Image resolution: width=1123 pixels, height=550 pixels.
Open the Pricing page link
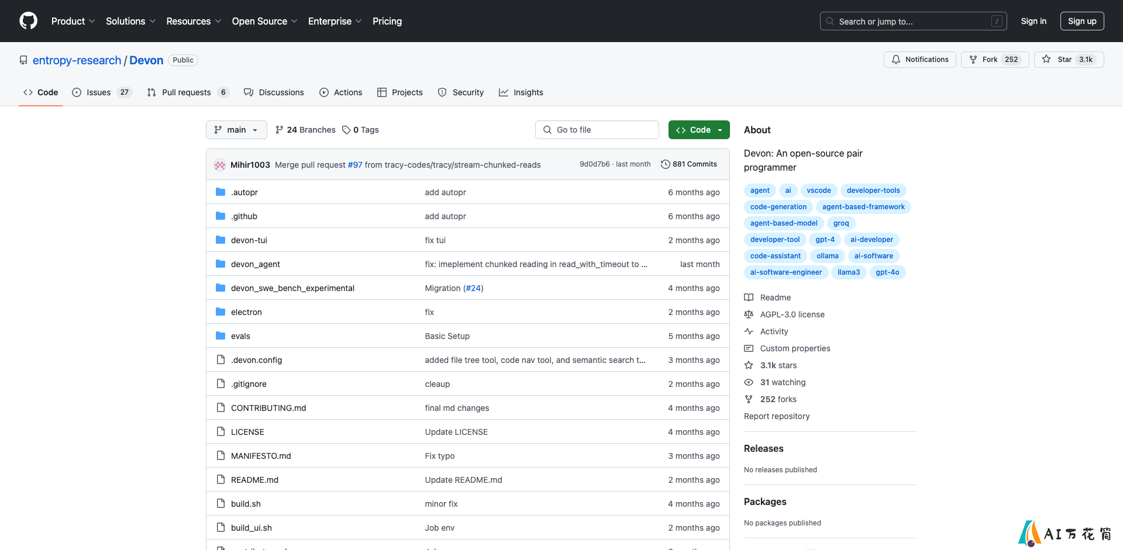point(387,21)
